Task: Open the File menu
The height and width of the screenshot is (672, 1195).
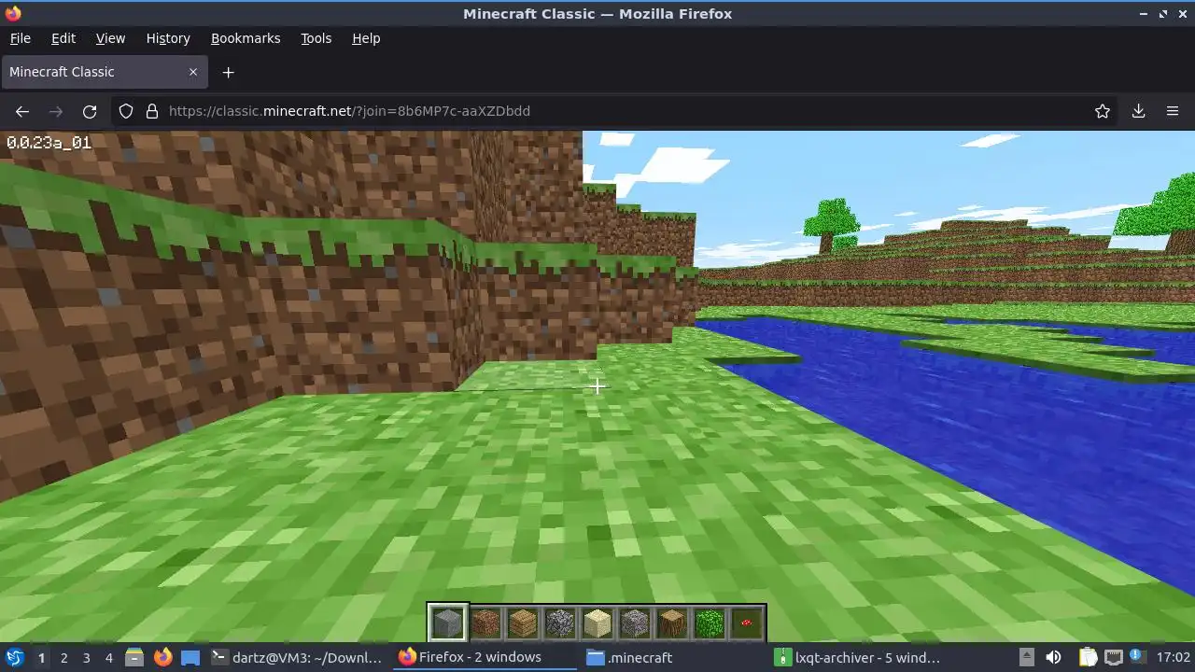Action: (x=20, y=38)
